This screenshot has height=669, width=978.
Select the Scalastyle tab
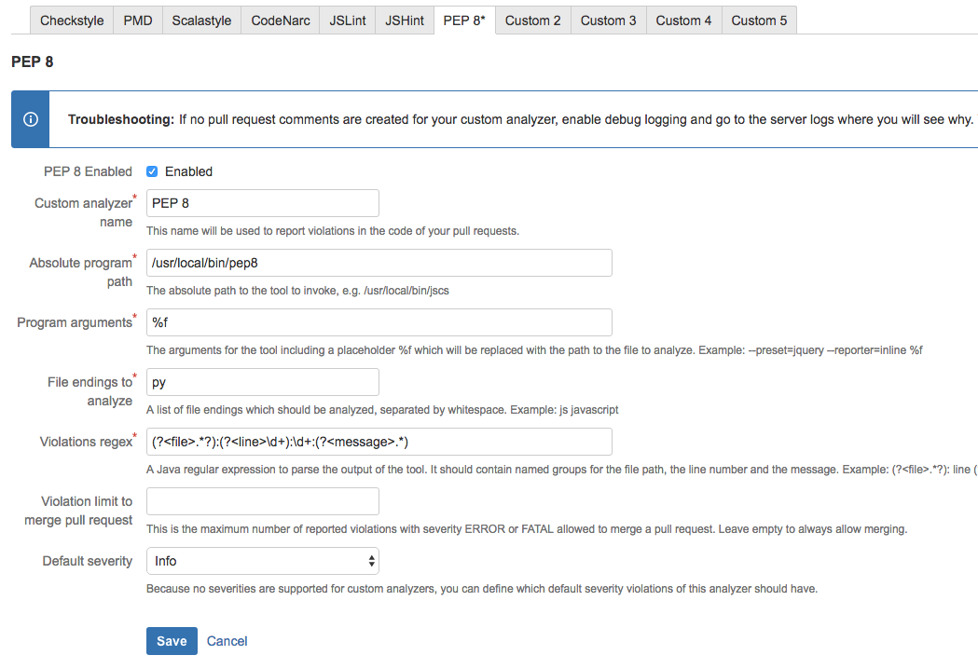pos(201,20)
